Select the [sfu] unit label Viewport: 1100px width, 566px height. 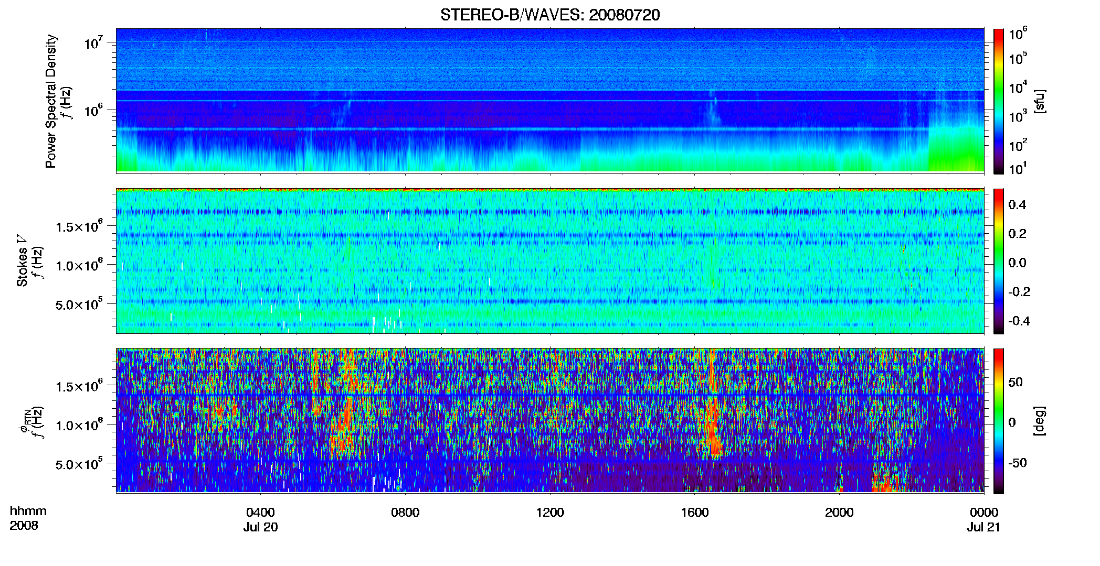point(1039,101)
